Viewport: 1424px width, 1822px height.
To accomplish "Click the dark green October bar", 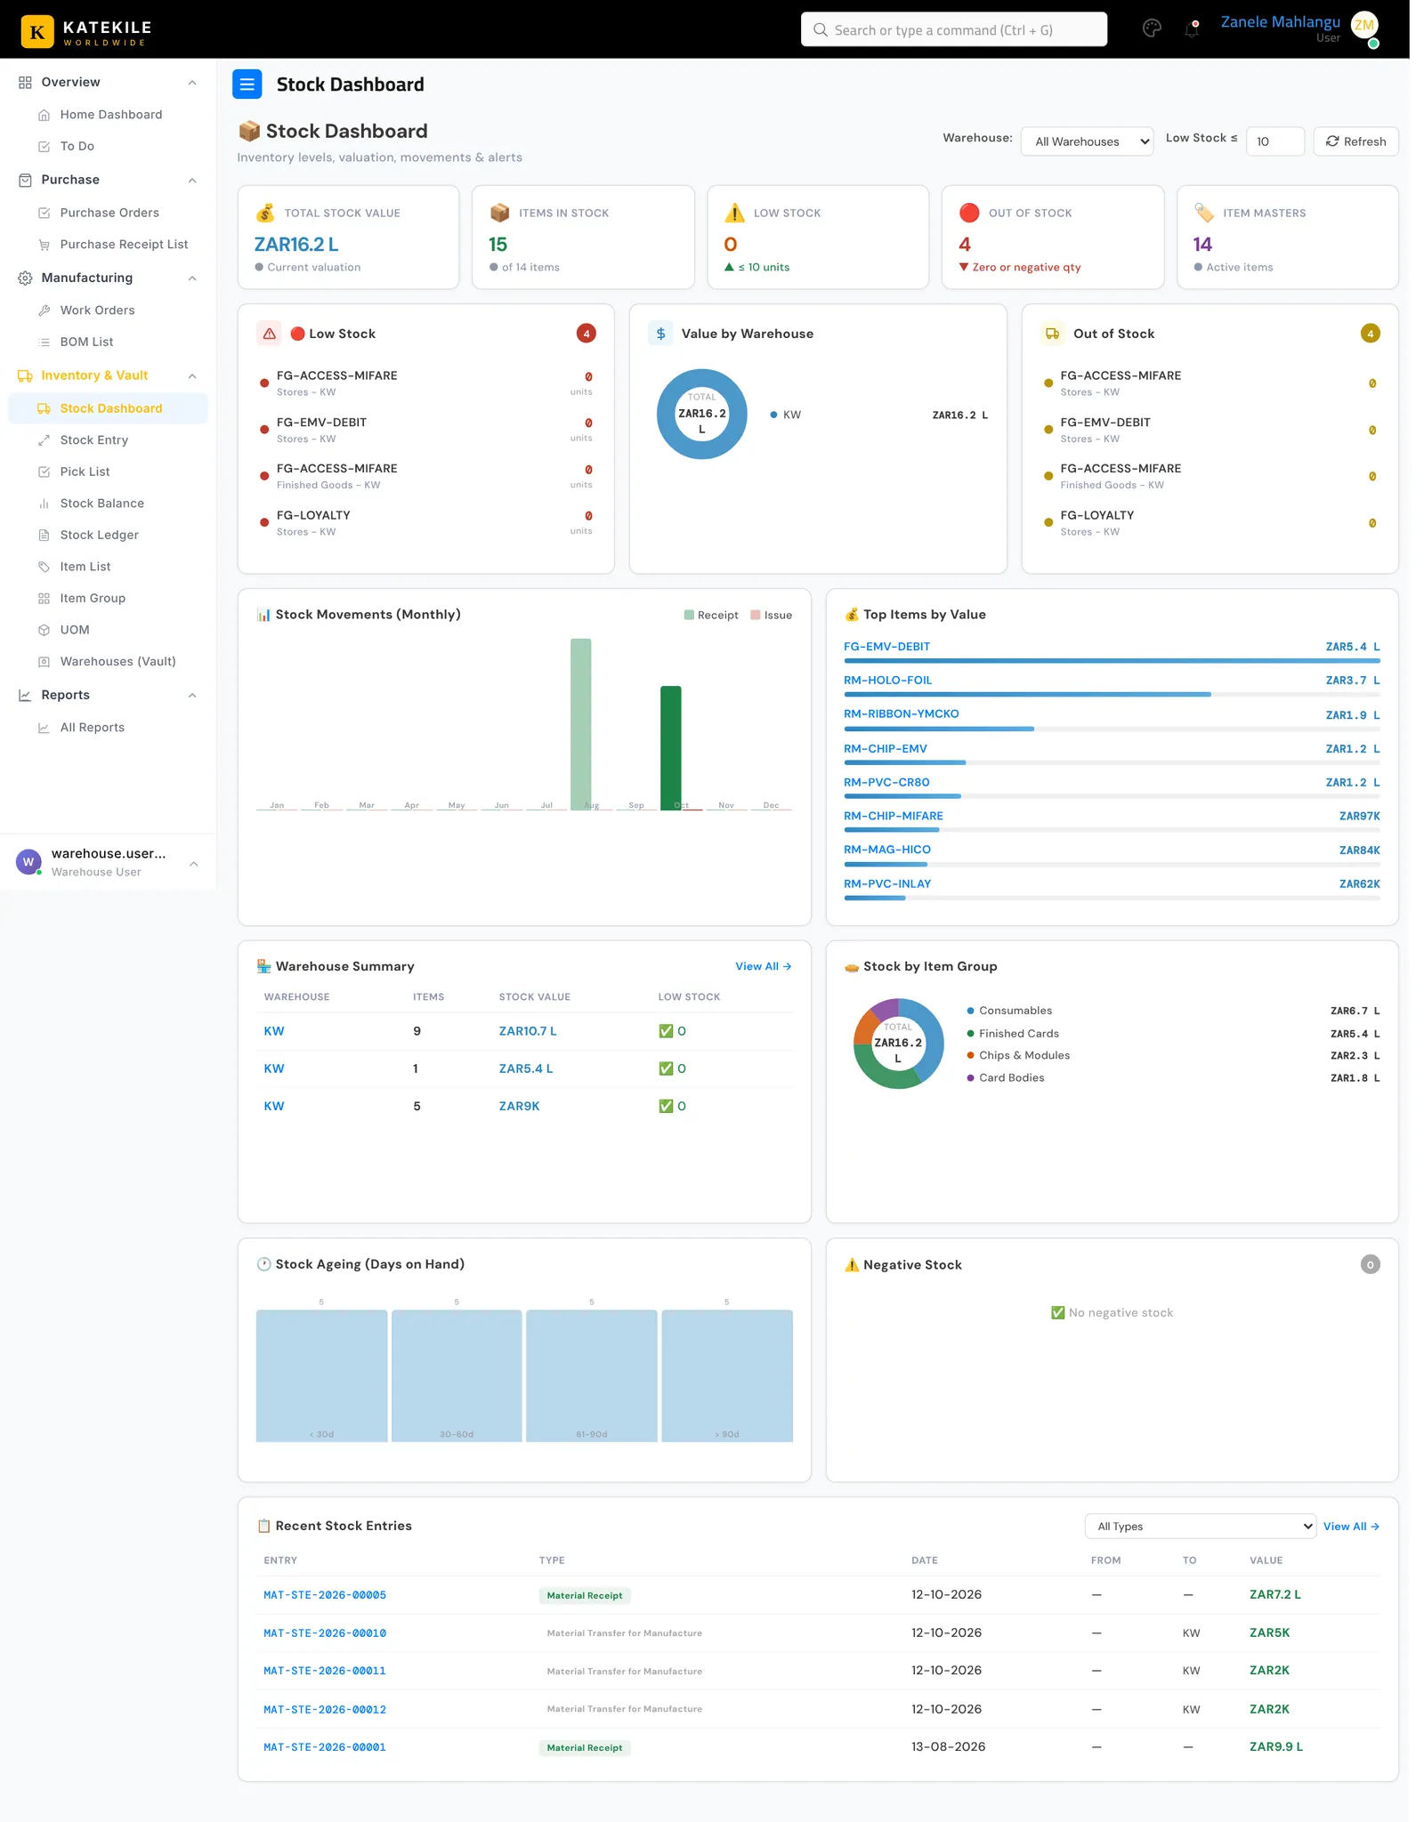I will [x=671, y=747].
